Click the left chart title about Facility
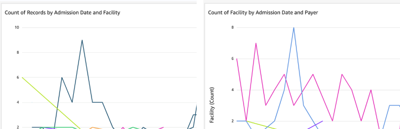Image resolution: width=400 pixels, height=129 pixels. click(62, 13)
